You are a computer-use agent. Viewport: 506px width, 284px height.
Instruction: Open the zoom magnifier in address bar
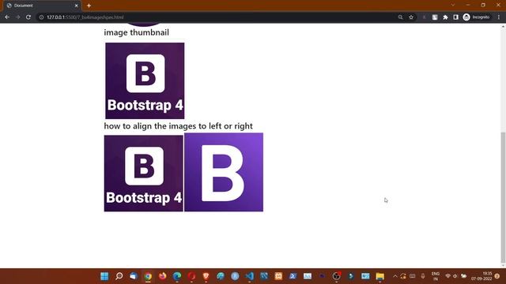click(401, 17)
